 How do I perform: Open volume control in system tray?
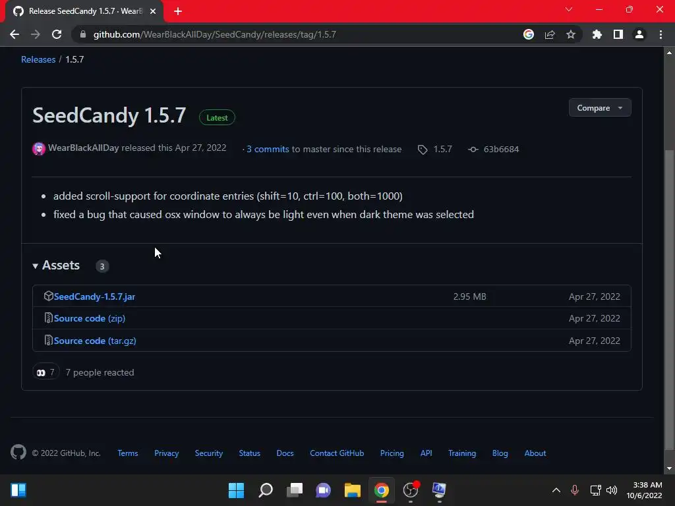point(612,490)
